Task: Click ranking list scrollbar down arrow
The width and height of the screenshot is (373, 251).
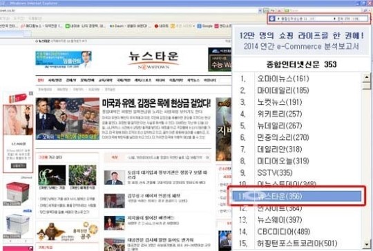Action: click(367, 244)
